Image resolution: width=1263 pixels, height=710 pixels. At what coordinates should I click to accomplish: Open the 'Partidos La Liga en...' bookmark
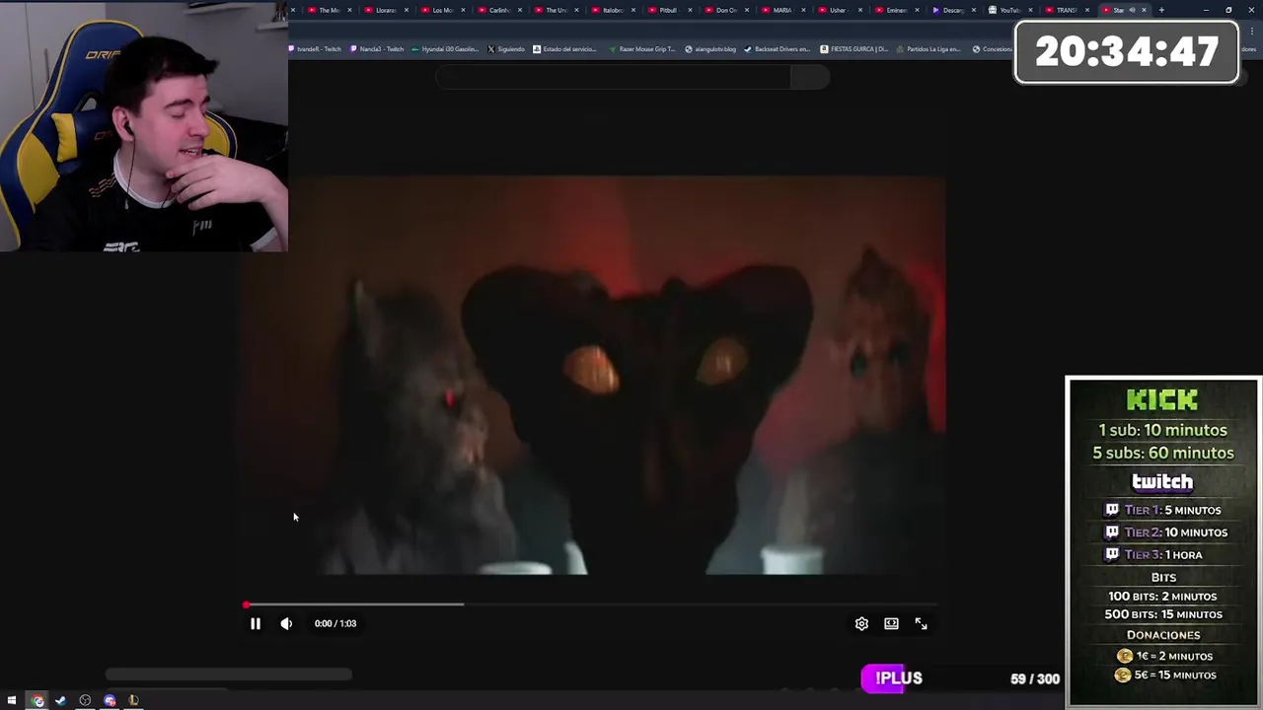coord(929,49)
